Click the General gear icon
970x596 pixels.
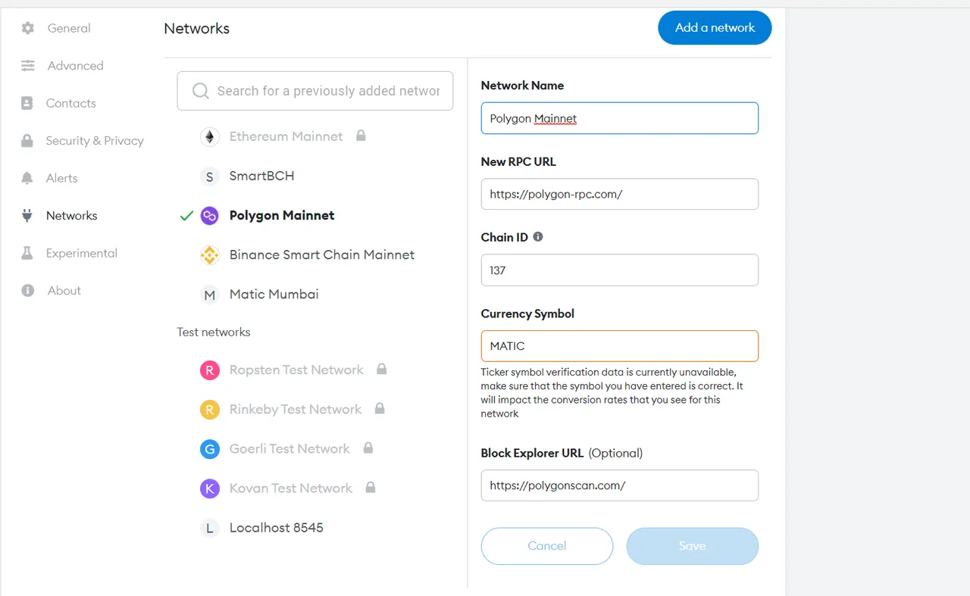pos(28,28)
